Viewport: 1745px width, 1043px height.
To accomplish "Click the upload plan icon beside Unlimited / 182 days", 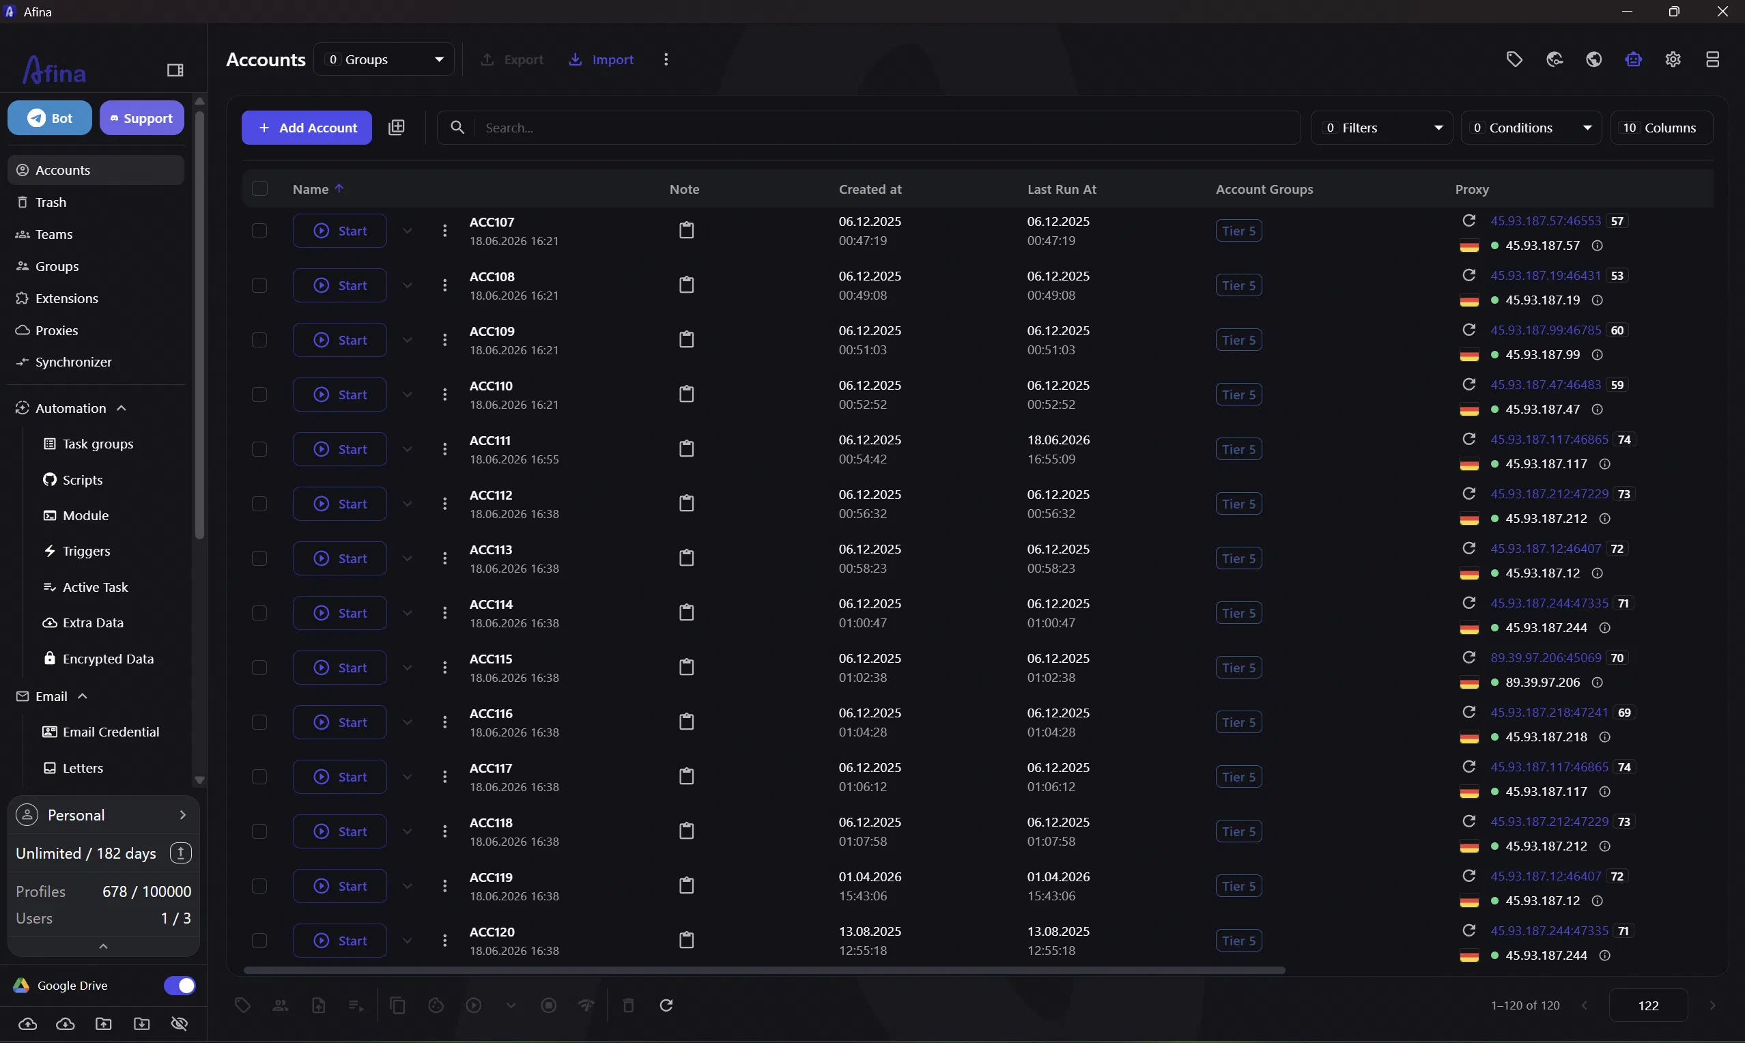I will pos(181,854).
